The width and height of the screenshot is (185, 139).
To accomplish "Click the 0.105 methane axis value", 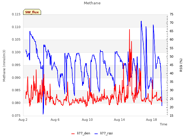I will point(16,39).
